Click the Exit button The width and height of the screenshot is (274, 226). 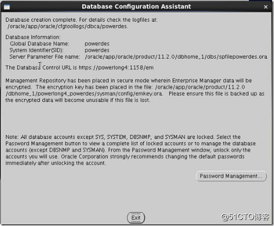pos(136,218)
